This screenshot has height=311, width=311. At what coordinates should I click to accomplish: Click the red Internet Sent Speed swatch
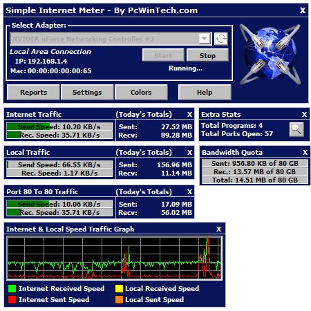click(x=12, y=299)
